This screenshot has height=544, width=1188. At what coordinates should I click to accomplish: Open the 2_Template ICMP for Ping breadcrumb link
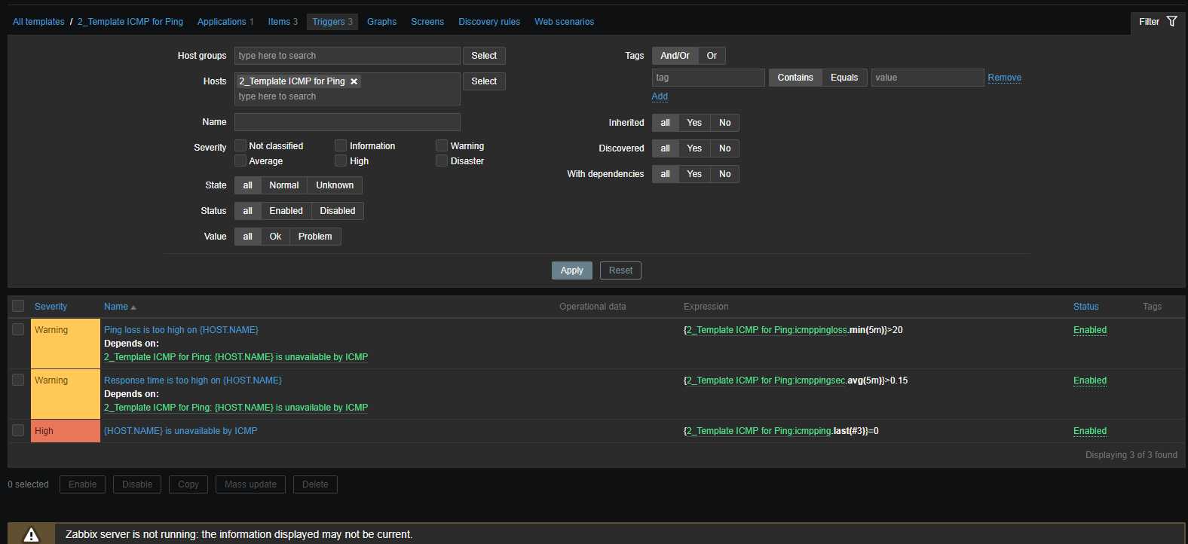click(x=130, y=22)
